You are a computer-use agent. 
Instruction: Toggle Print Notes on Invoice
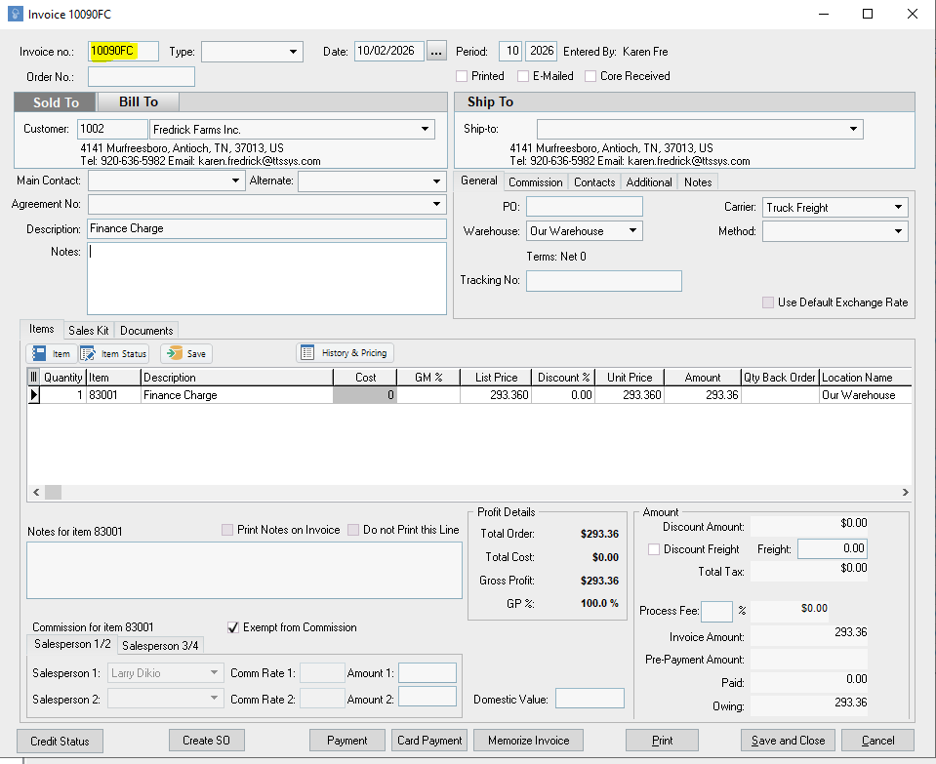click(x=227, y=530)
